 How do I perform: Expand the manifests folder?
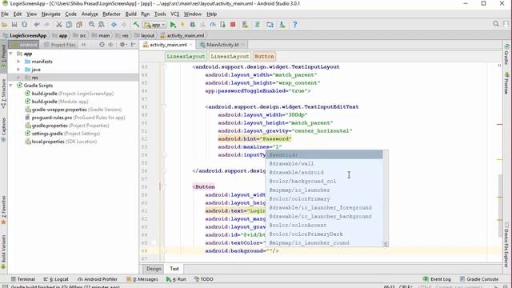18,62
